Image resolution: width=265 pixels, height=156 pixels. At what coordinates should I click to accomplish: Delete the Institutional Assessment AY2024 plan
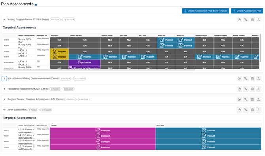[252, 89]
